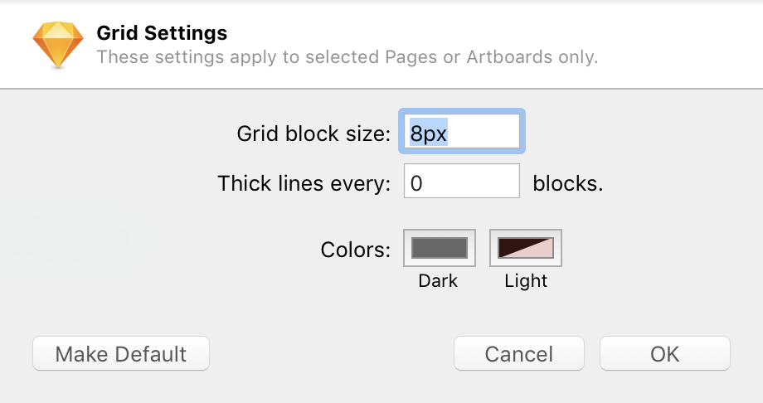Viewport: 763px width, 403px height.
Task: Click the 'Thick lines every:' label
Action: click(x=304, y=183)
